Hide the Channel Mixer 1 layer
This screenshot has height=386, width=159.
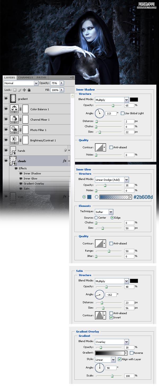6,120
